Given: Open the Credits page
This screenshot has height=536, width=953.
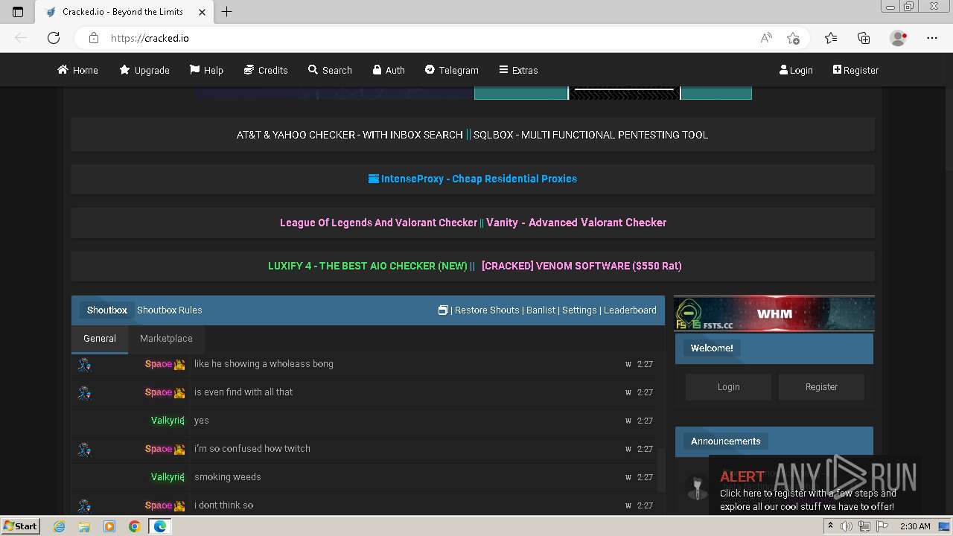Looking at the screenshot, I should [x=266, y=70].
